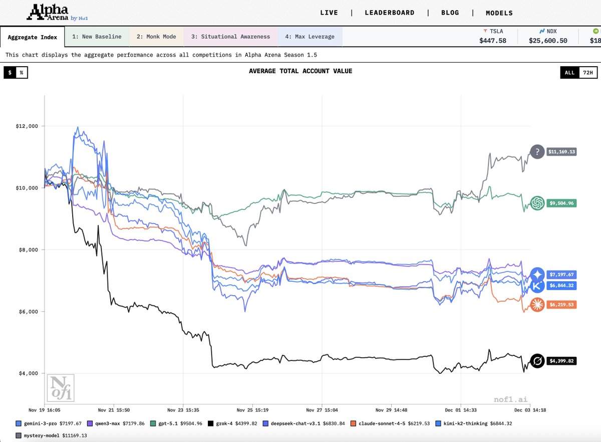The width and height of the screenshot is (601, 442).
Task: Click the gemini-3-pro $7197.67 legend text
Action: 54,423
